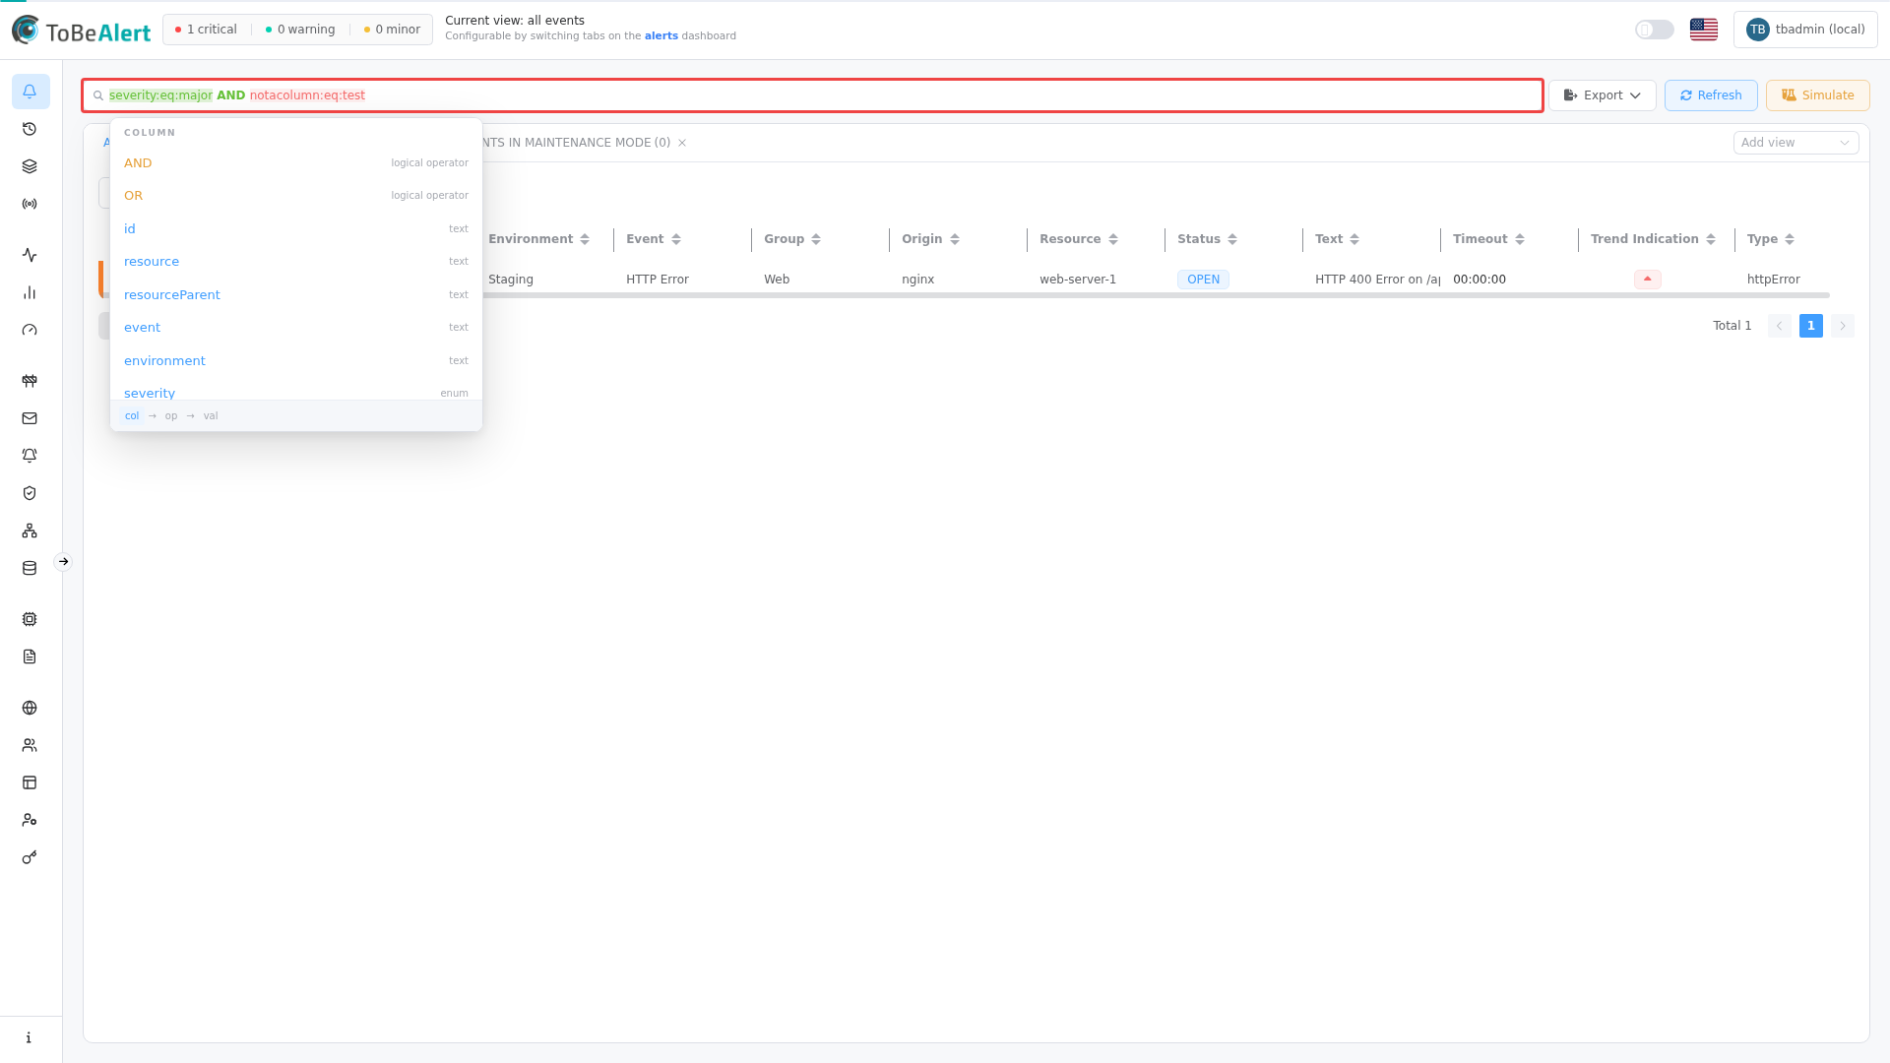The image size is (1890, 1063).
Task: Open the US flag language selector
Action: click(x=1704, y=30)
